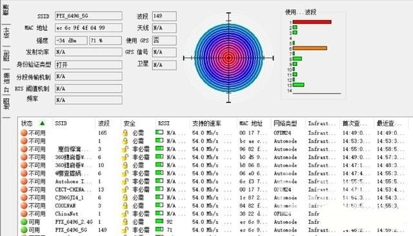Click the RSSI signal bar icon in the COOLWAN row
The height and width of the screenshot is (236, 413).
(159, 205)
